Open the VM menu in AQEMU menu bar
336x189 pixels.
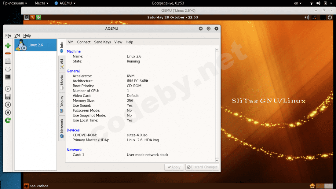tap(17, 35)
